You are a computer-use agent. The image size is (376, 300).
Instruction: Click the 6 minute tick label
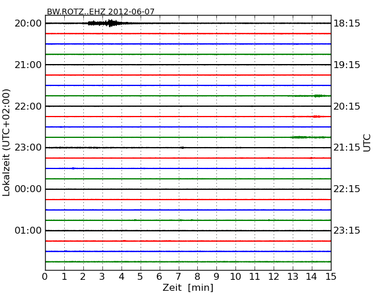(x=159, y=277)
